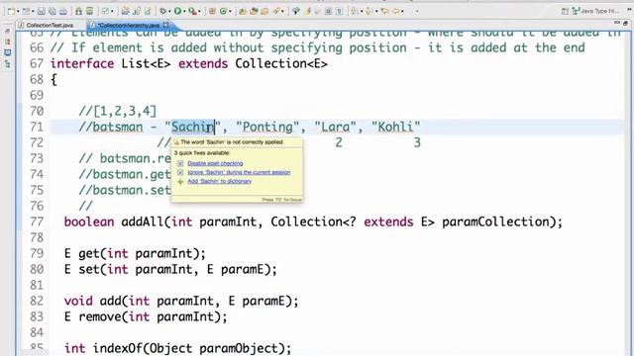Click "//[1,2,3,4]" comment on line 70

point(118,111)
